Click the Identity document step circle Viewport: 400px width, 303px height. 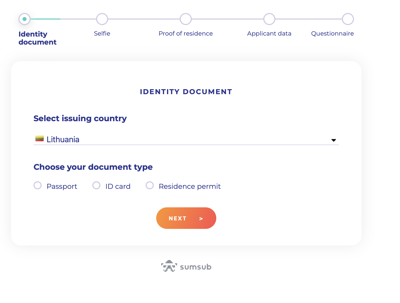(25, 19)
